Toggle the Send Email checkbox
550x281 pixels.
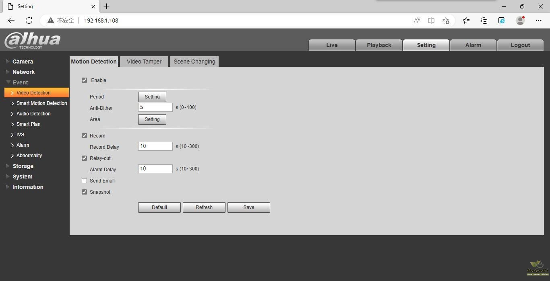click(85, 181)
